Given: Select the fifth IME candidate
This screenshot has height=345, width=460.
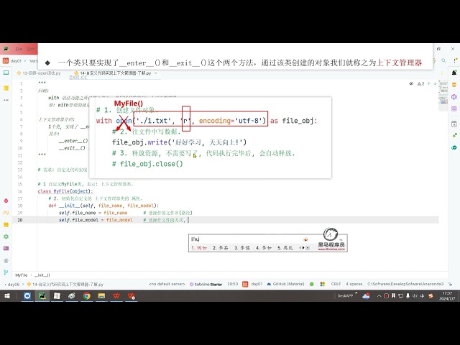Looking at the screenshot, I should (285, 248).
